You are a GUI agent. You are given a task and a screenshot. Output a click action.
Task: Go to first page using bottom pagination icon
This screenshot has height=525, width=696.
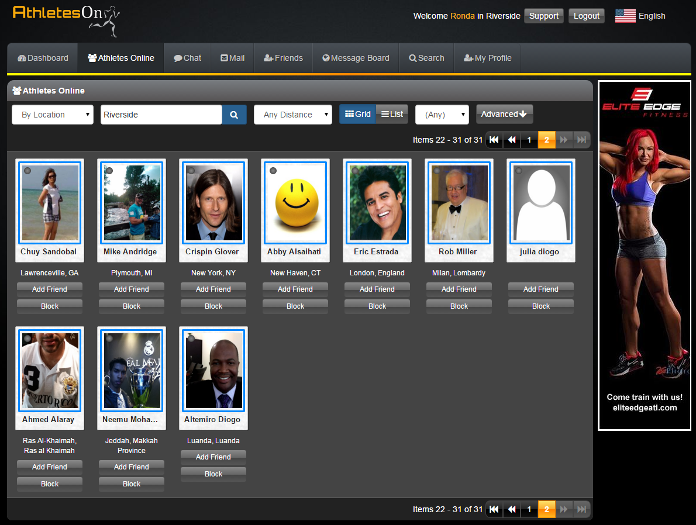(x=494, y=509)
